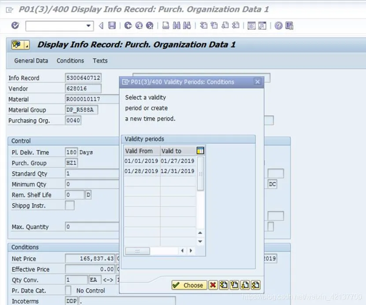The image size is (366, 305).
Task: Click the table settings icon in Validity periods
Action: pos(200,151)
